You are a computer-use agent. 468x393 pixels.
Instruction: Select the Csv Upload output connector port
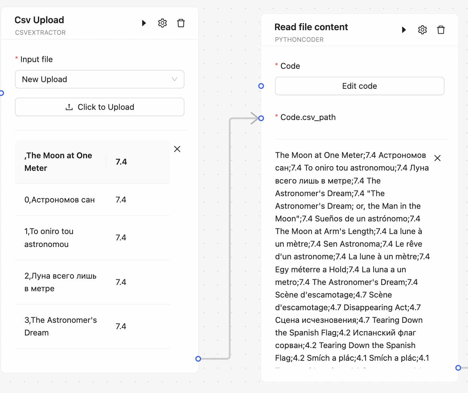[x=198, y=359]
